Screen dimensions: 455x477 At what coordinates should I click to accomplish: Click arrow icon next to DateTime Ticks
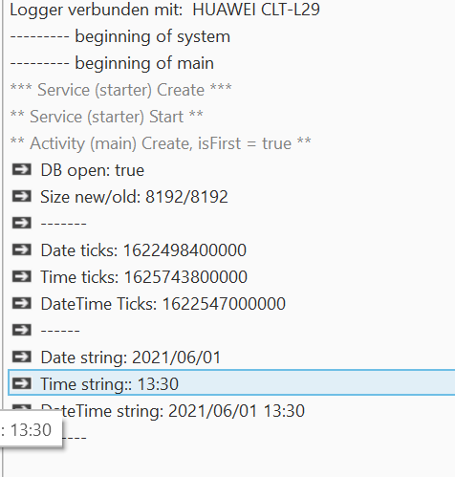(22, 303)
